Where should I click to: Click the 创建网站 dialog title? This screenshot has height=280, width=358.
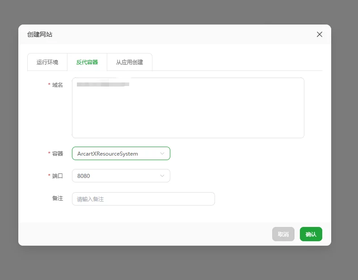tap(40, 34)
